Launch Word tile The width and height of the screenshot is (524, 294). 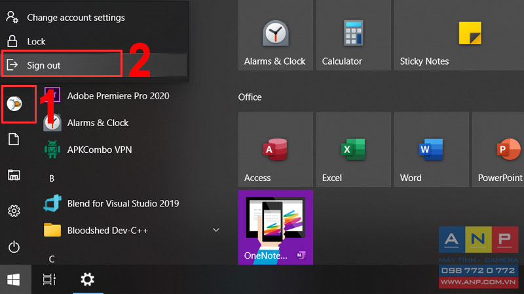point(432,150)
